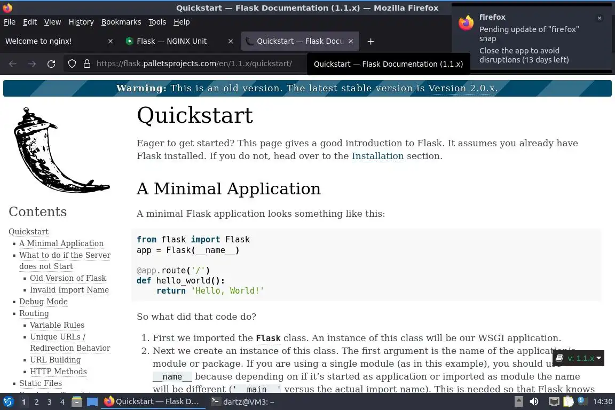Click the A Minimal Application heading

pyautogui.click(x=228, y=189)
